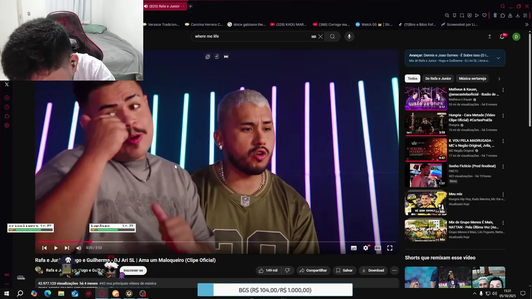Open the green D account avatar
This screenshot has height=299, width=532.
pos(516,37)
